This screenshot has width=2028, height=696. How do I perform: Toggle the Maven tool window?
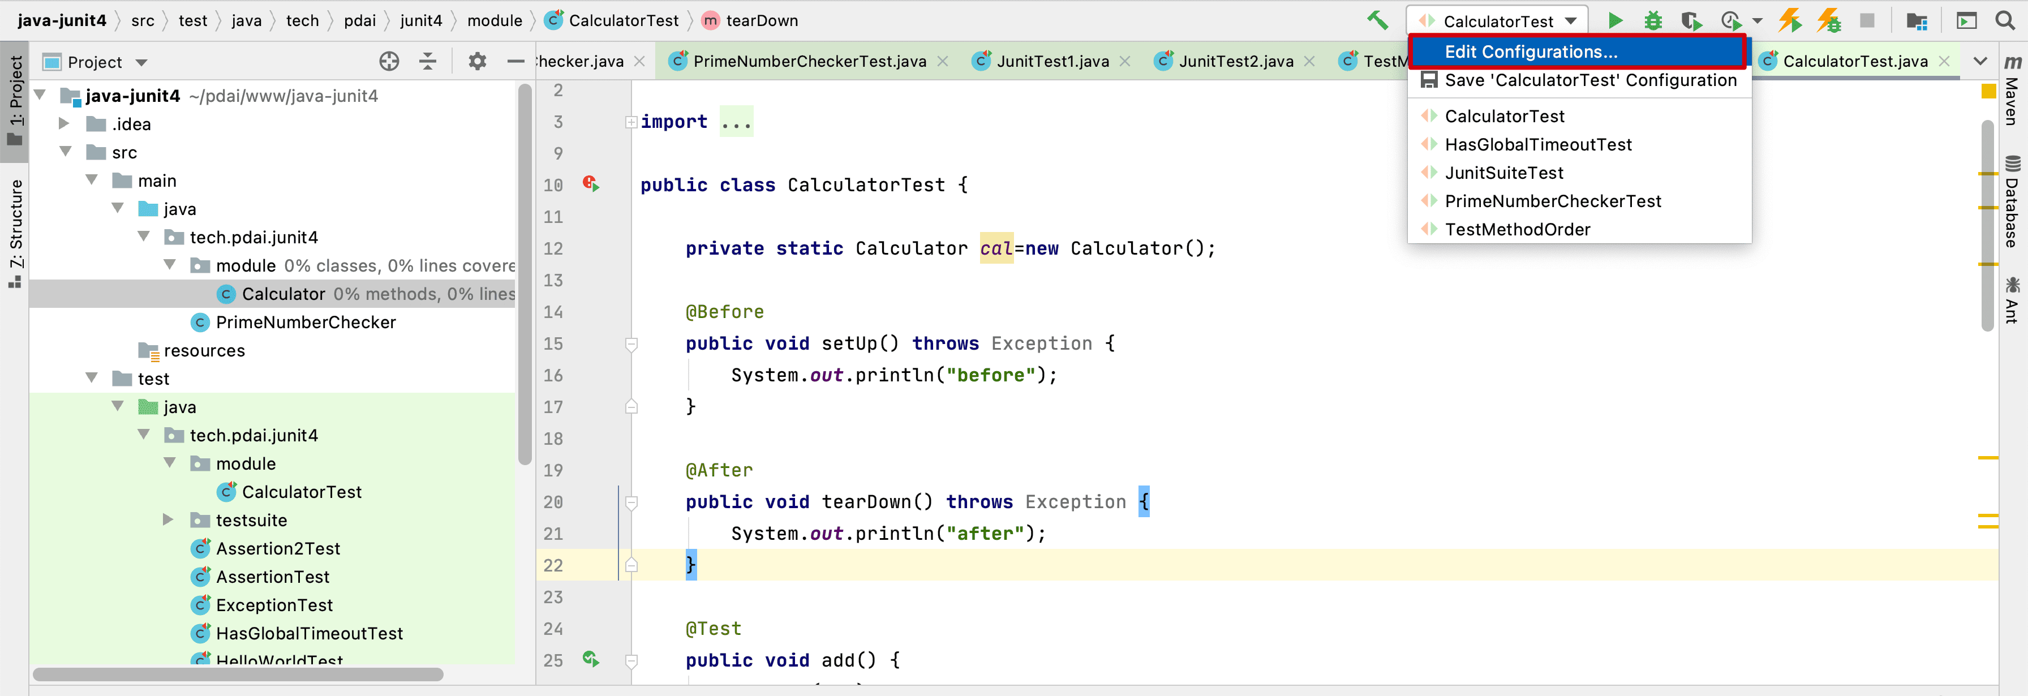pos(2012,91)
